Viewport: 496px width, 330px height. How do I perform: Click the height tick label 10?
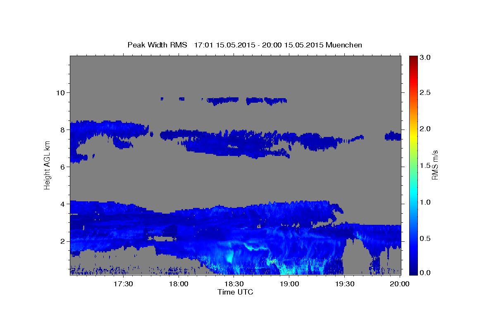coord(61,92)
